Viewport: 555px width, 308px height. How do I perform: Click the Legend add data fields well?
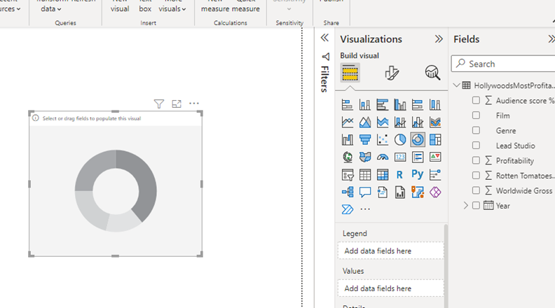click(x=391, y=251)
